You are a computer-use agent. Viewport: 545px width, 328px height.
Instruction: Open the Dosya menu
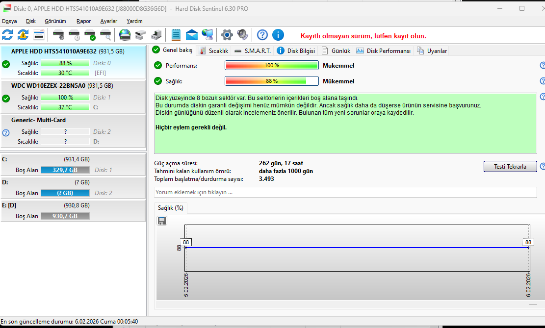point(9,21)
